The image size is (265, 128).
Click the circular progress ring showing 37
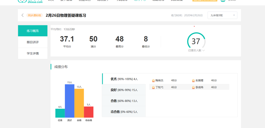(196, 41)
